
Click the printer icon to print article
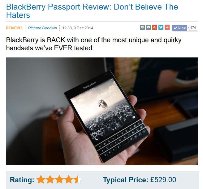coord(142,27)
